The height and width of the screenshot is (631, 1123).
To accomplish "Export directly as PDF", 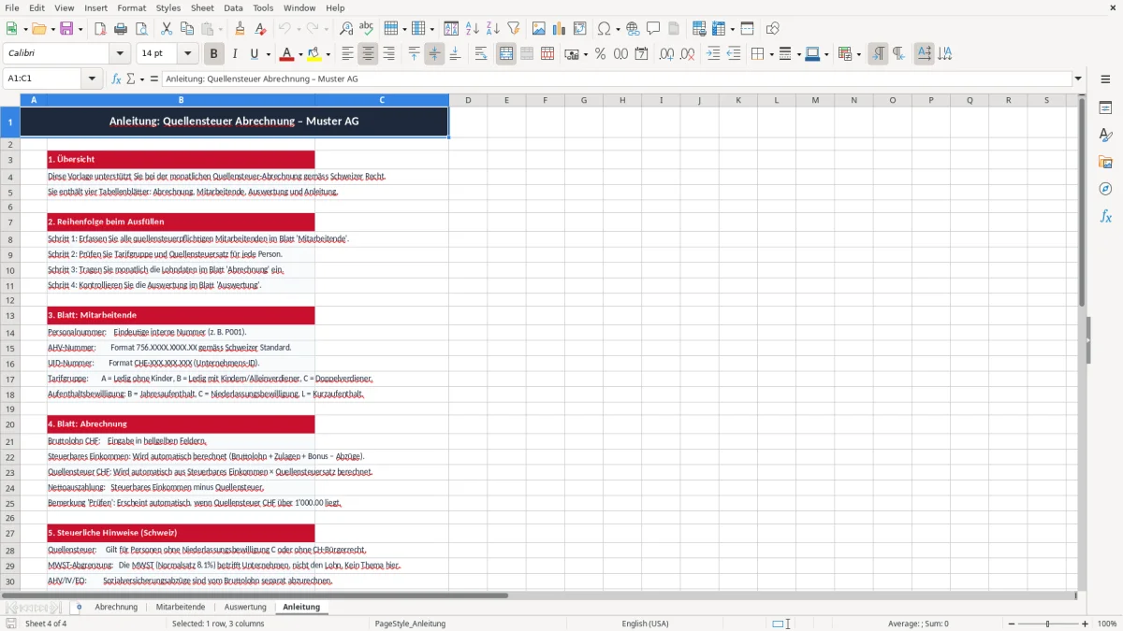I will click(100, 29).
